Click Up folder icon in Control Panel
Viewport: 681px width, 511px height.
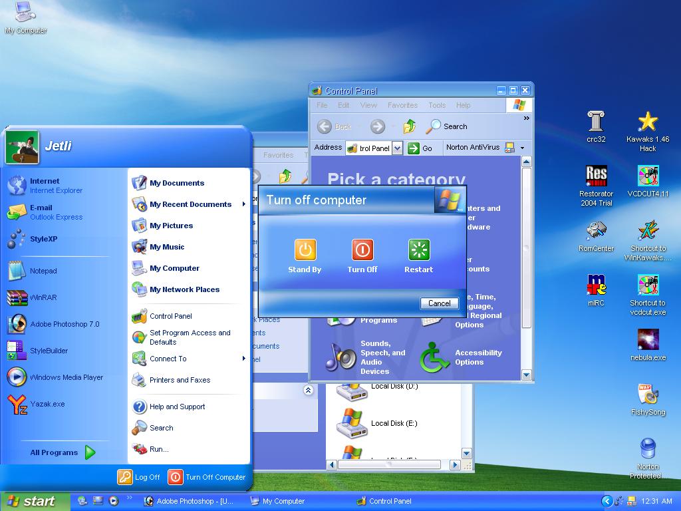(x=409, y=126)
